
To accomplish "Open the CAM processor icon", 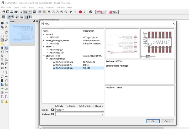I will tap(16, 12).
